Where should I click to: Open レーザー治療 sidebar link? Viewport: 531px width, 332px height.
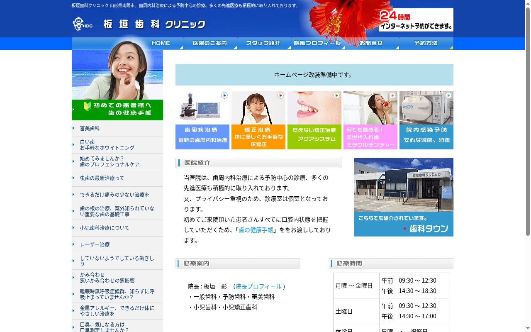pyautogui.click(x=117, y=244)
